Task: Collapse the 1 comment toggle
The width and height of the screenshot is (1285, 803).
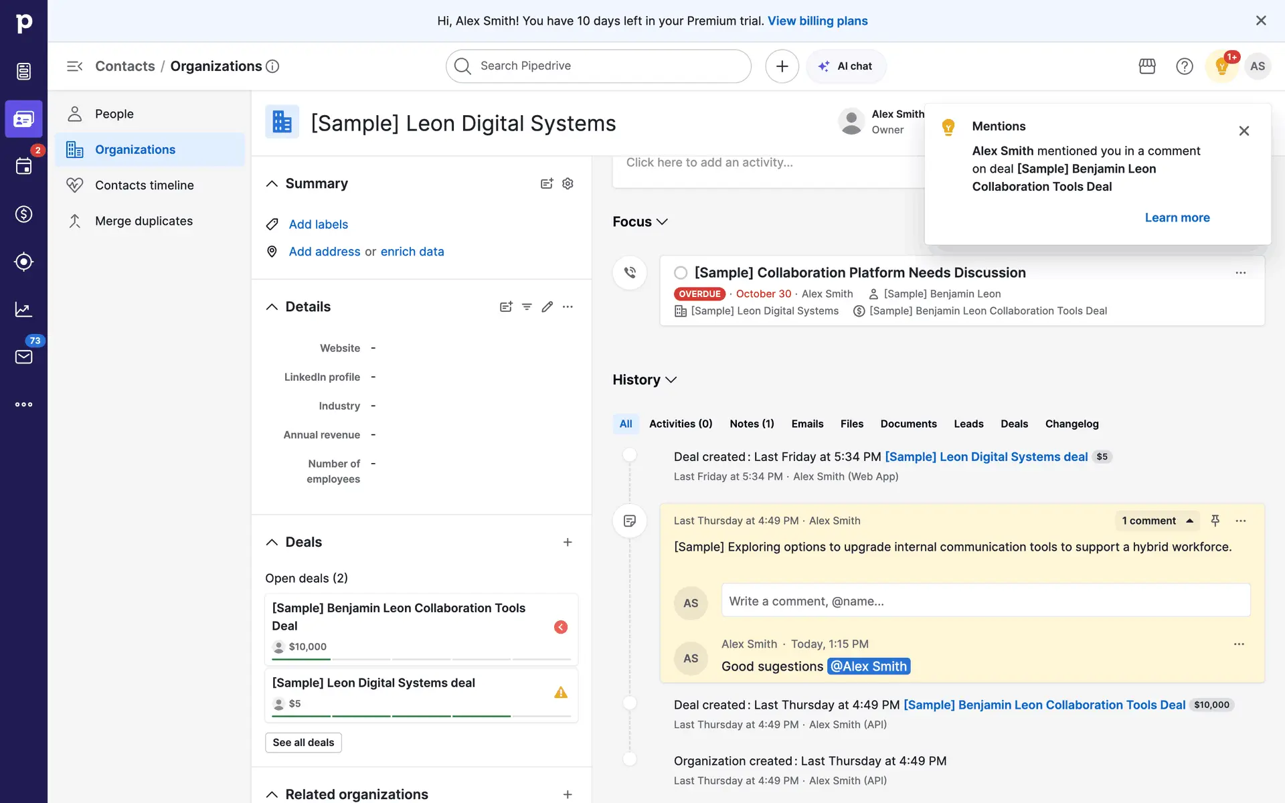Action: 1157,521
